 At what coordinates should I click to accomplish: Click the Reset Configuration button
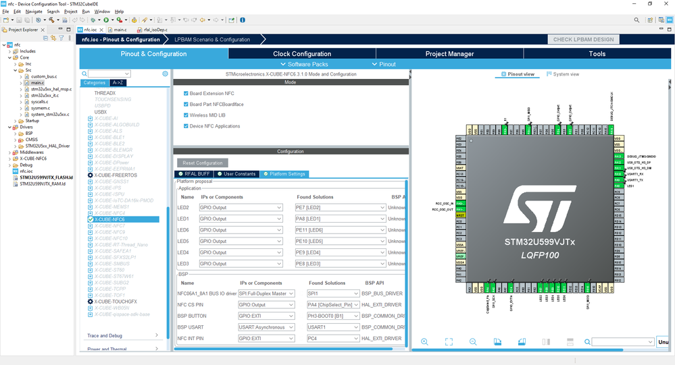pos(203,163)
